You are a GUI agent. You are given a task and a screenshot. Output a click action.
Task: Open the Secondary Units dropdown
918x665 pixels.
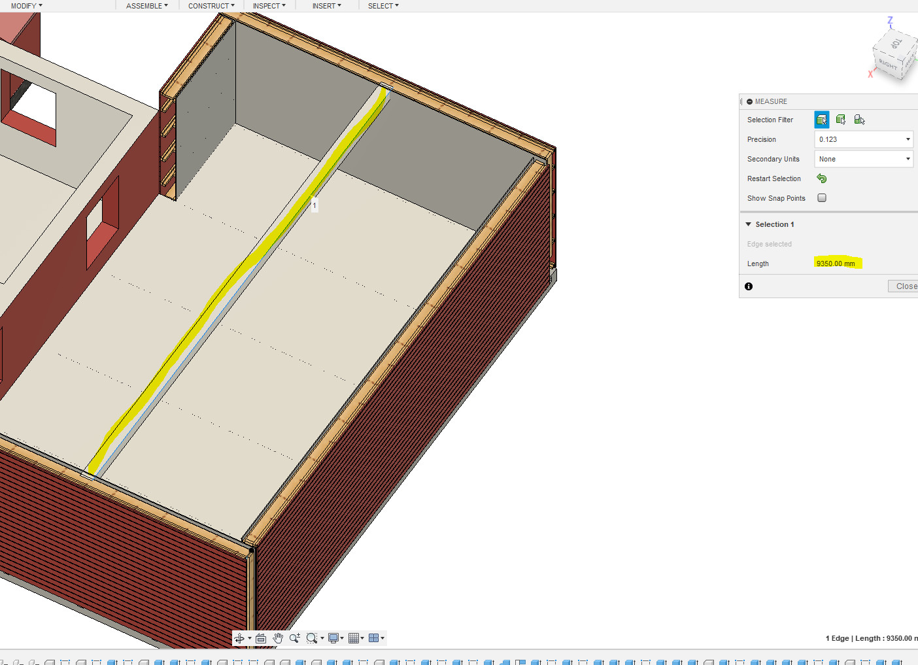coord(863,159)
